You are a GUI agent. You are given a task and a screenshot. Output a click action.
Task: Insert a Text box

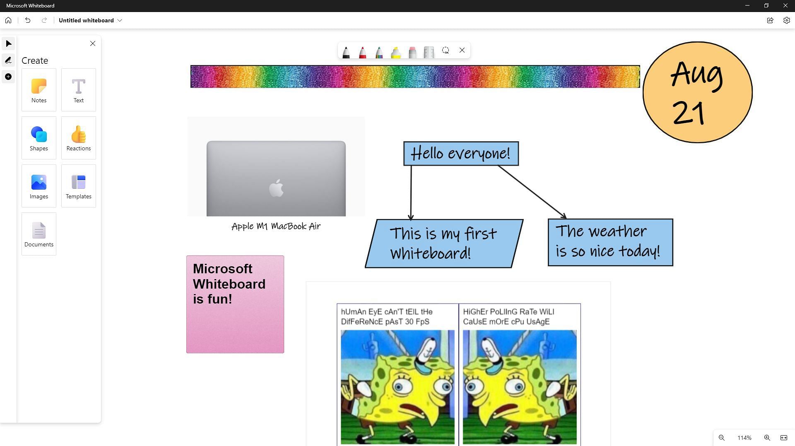(x=79, y=90)
